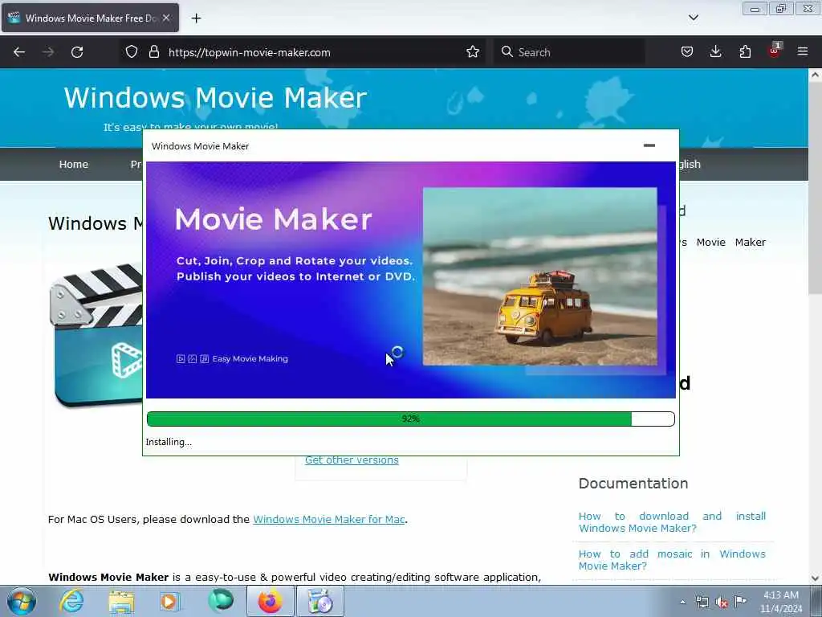Open the Extensions puzzle icon
The width and height of the screenshot is (822, 617).
(745, 52)
